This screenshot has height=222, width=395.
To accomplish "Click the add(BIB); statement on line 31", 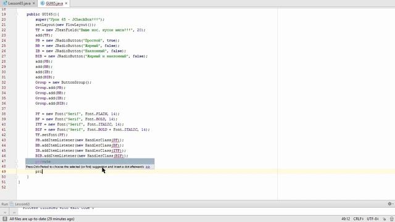I will (45, 77).
